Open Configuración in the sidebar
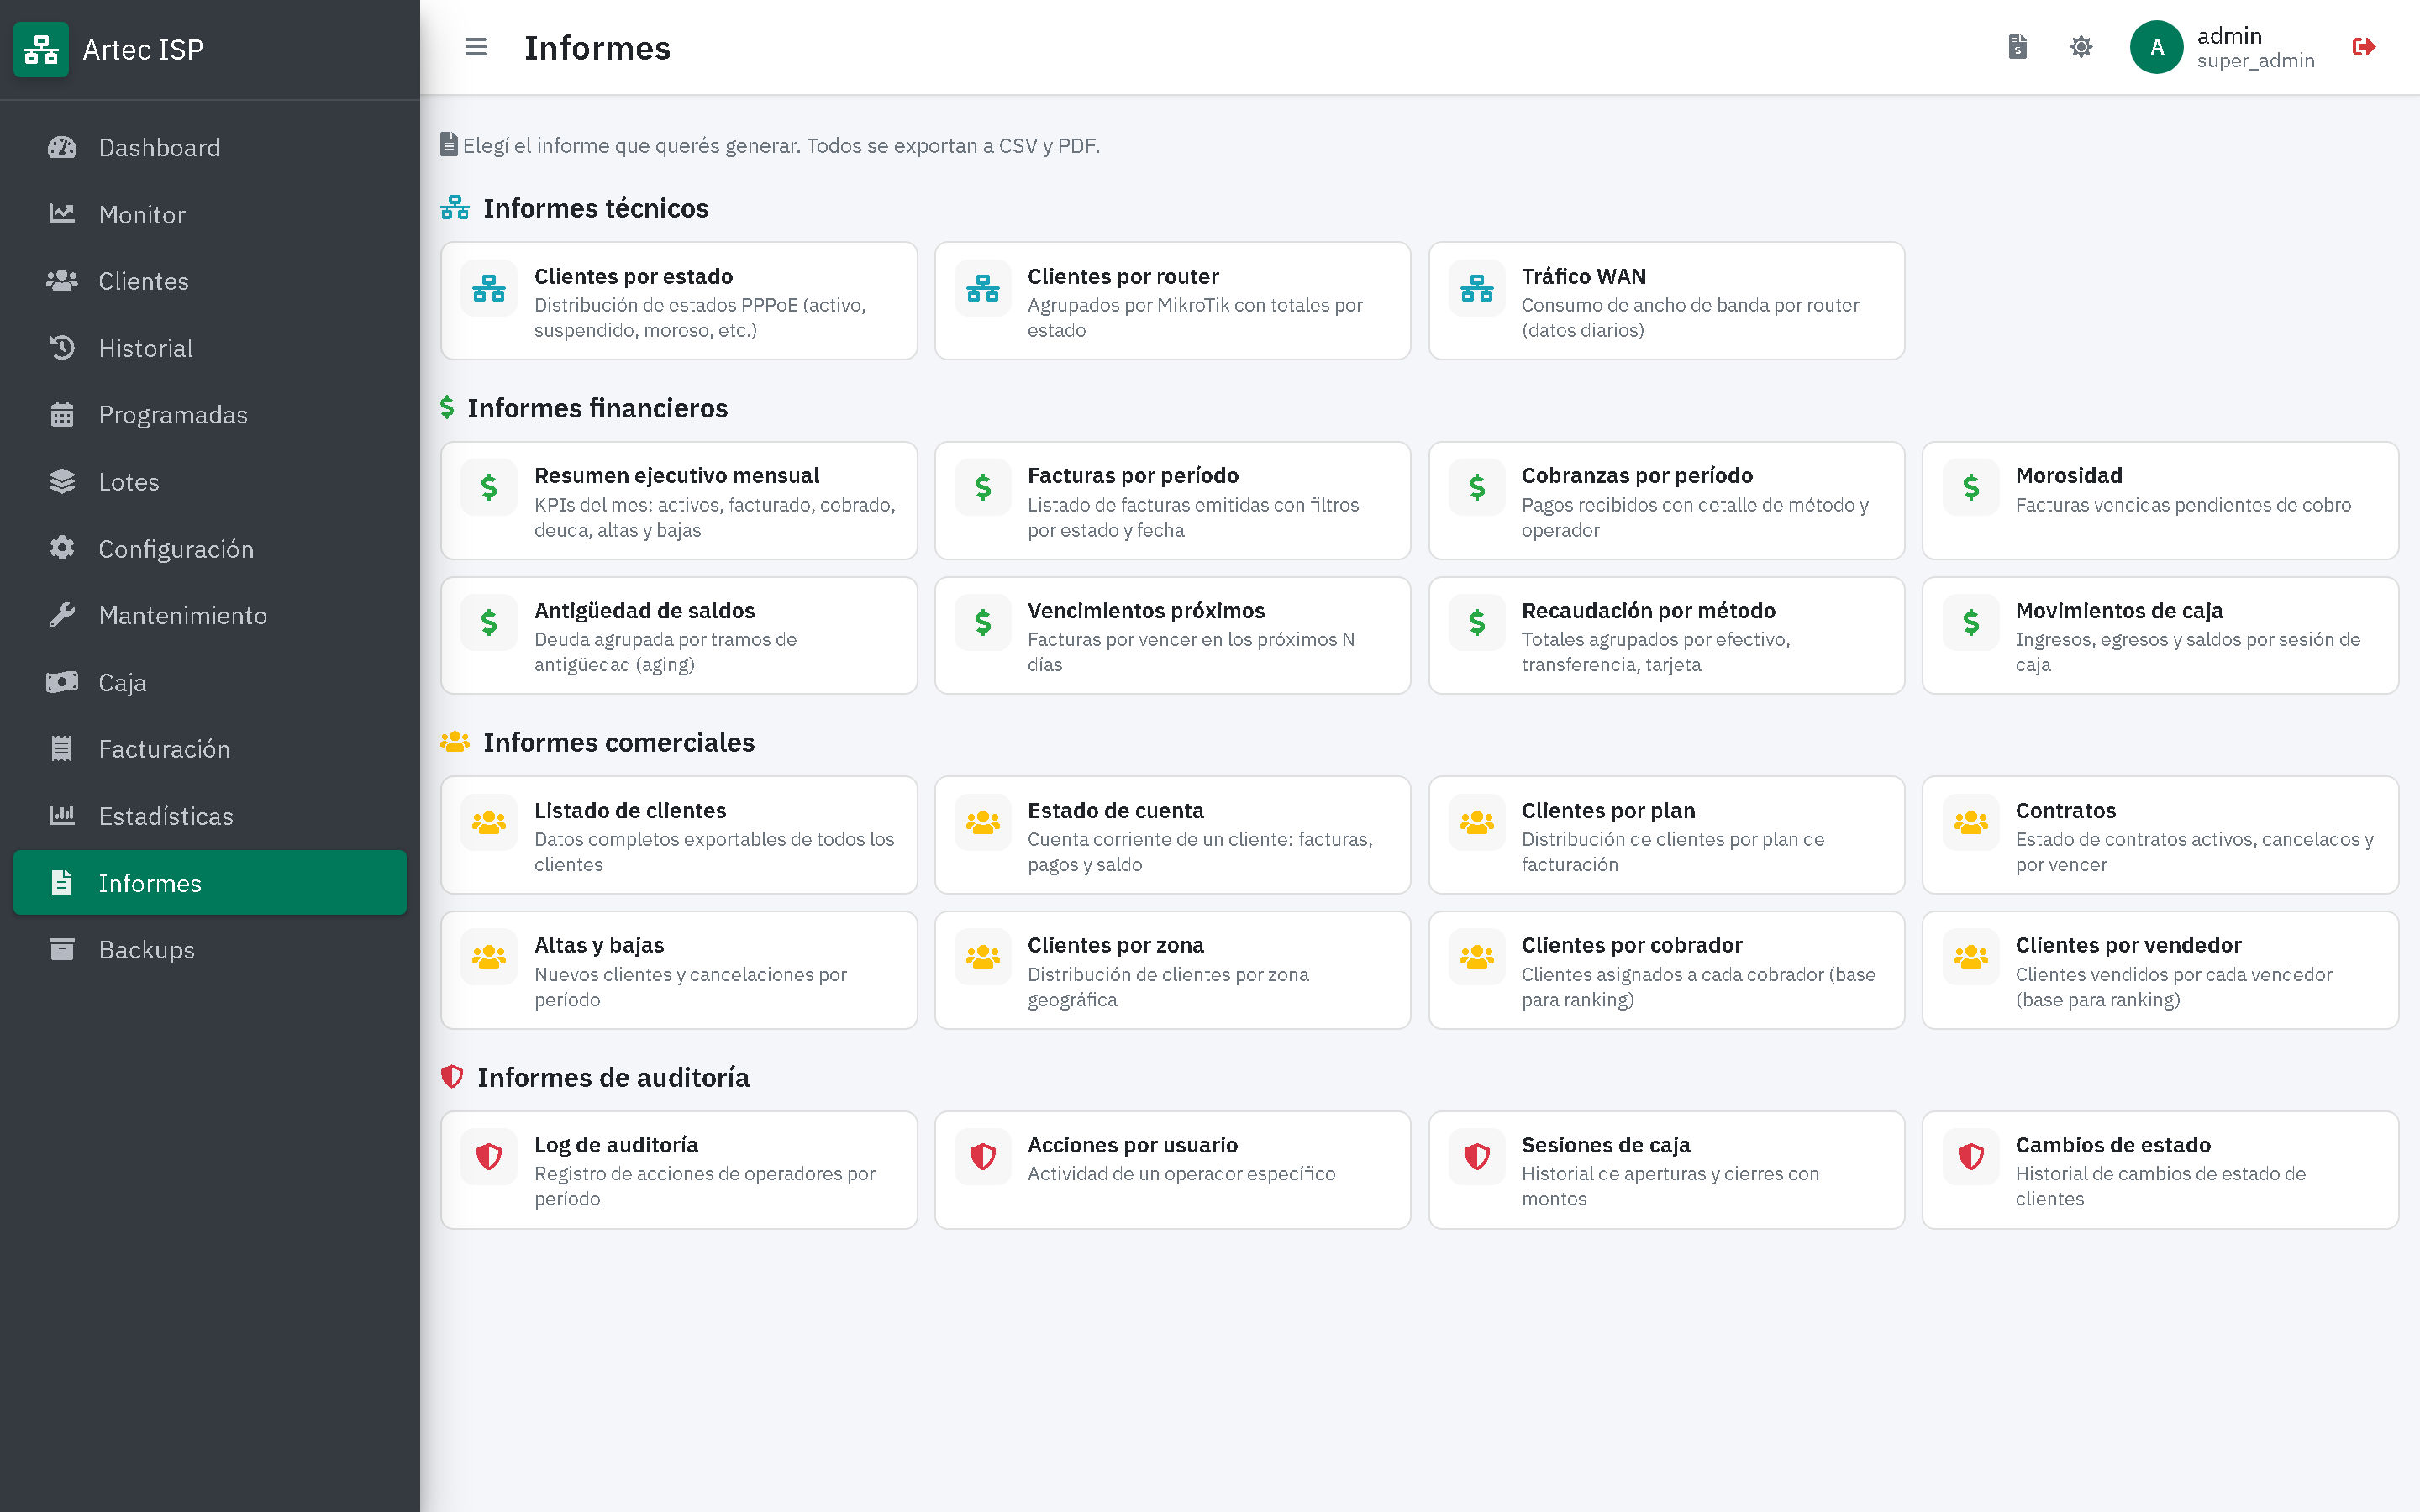 point(210,549)
